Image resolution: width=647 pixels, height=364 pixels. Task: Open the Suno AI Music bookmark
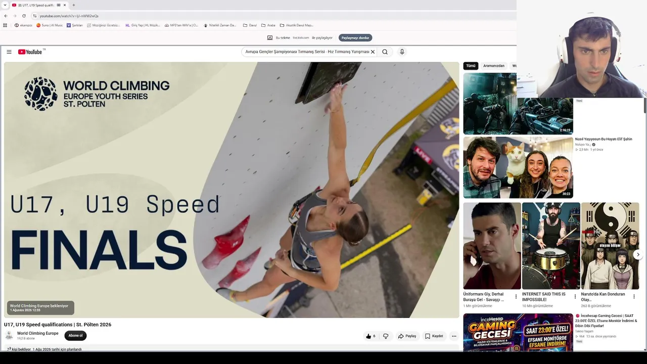click(50, 25)
